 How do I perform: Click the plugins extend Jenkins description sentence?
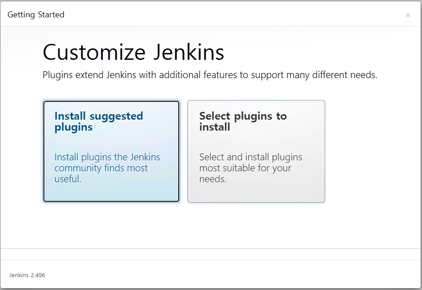210,75
